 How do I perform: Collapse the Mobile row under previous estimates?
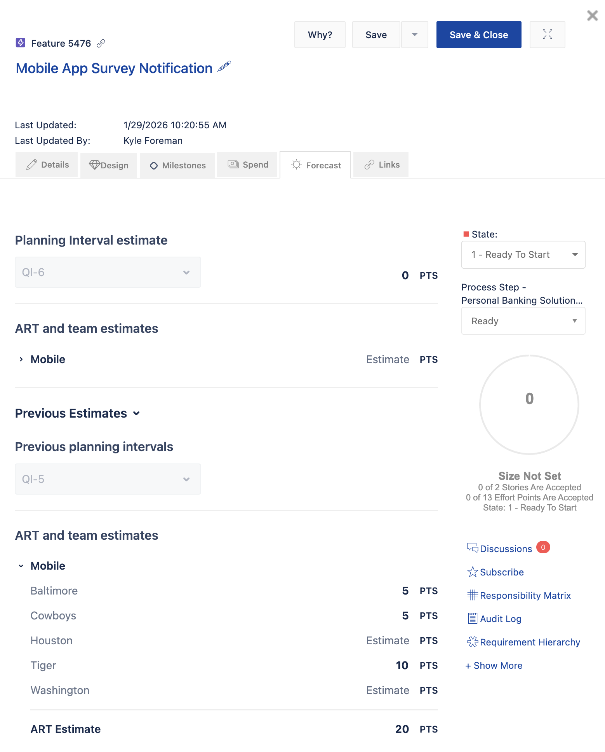point(21,566)
